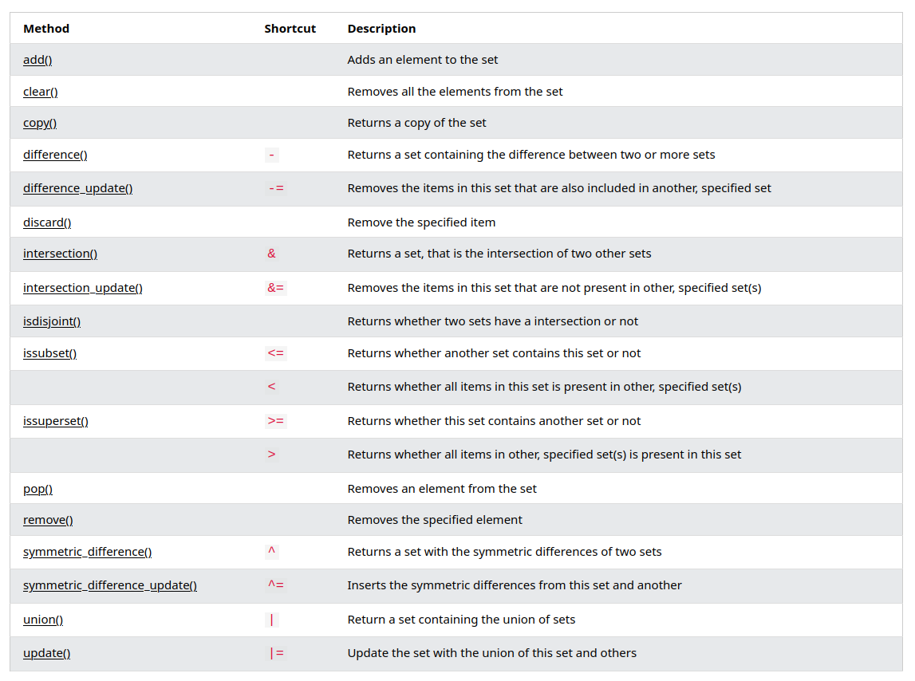
Task: Click the discard() link
Action: click(x=47, y=222)
